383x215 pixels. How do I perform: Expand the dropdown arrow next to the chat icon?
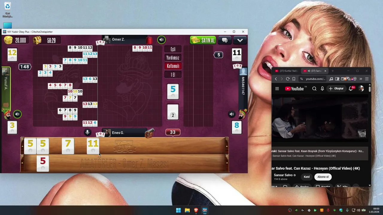[x=240, y=40]
